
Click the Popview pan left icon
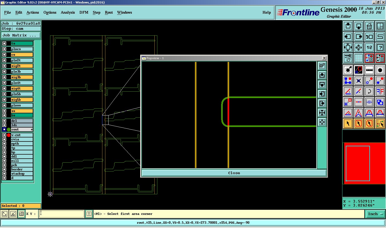coord(322,94)
